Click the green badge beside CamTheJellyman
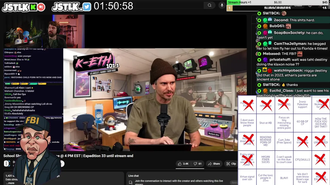The width and height of the screenshot is (330, 185). point(265,44)
